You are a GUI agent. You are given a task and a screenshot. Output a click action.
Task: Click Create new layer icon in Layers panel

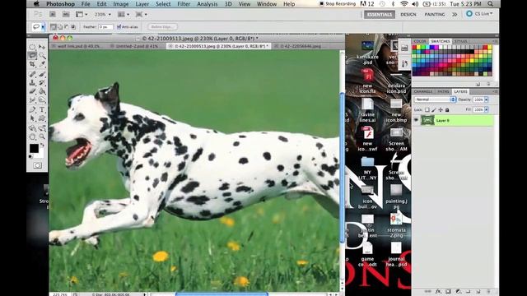point(478,291)
